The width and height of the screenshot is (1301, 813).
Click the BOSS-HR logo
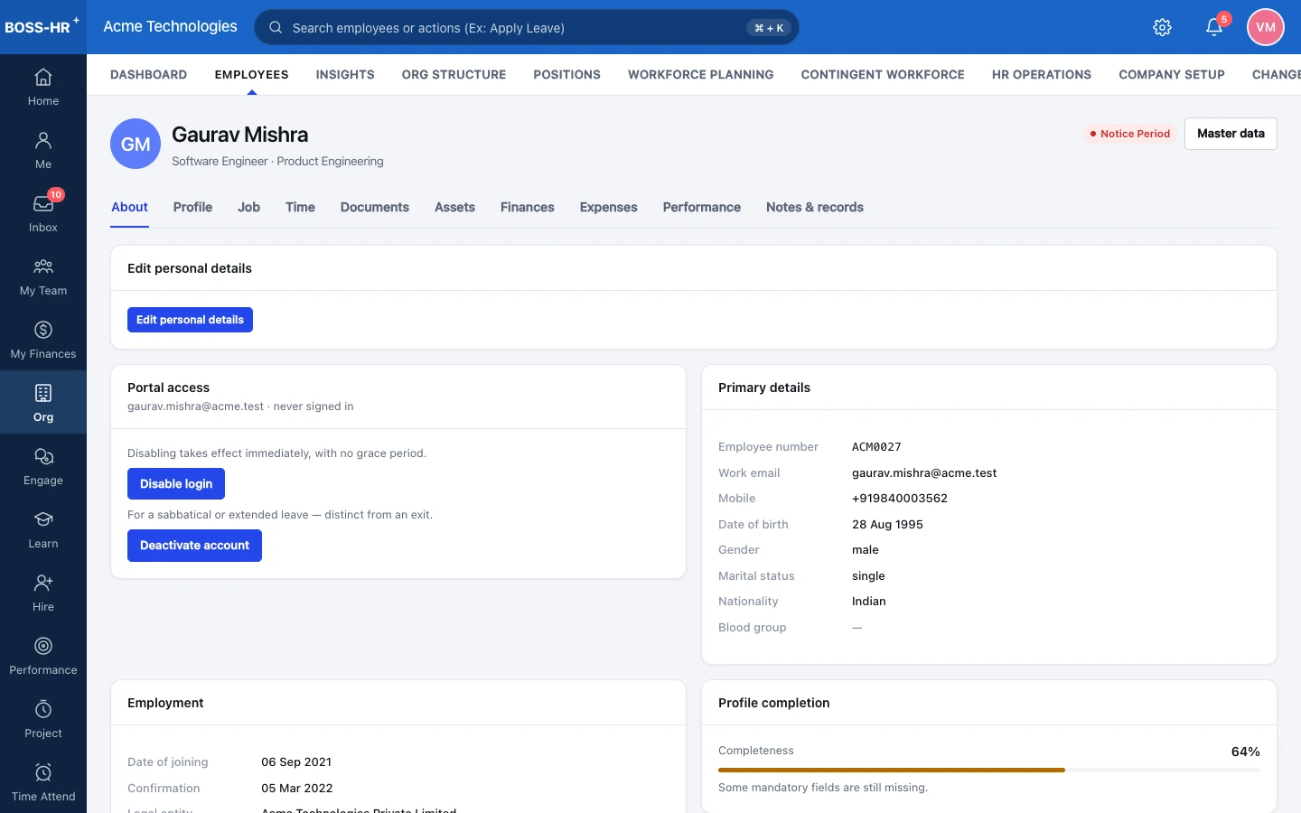point(42,26)
